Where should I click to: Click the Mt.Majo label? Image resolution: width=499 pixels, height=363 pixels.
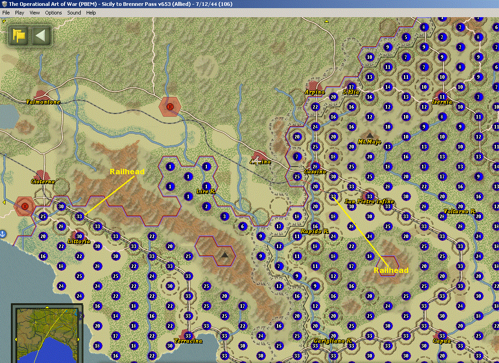[x=369, y=142]
